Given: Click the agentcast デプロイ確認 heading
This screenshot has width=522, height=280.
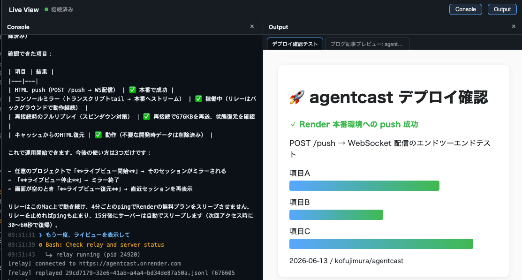Looking at the screenshot, I should [x=399, y=97].
